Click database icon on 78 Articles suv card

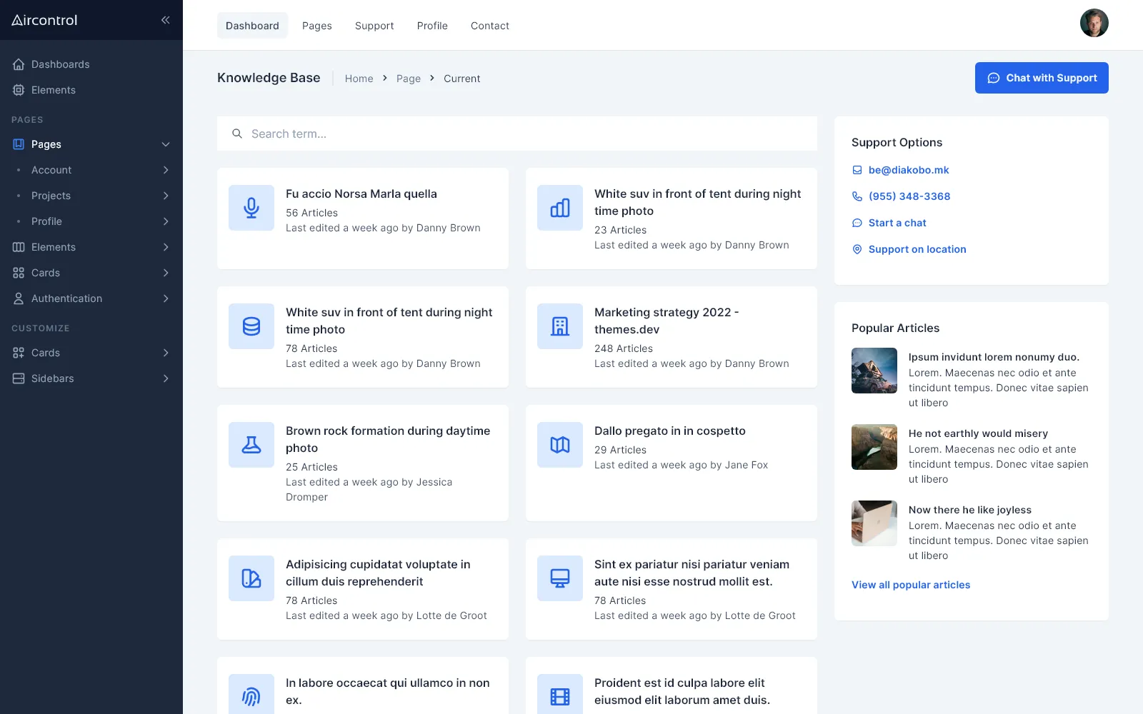pos(251,326)
